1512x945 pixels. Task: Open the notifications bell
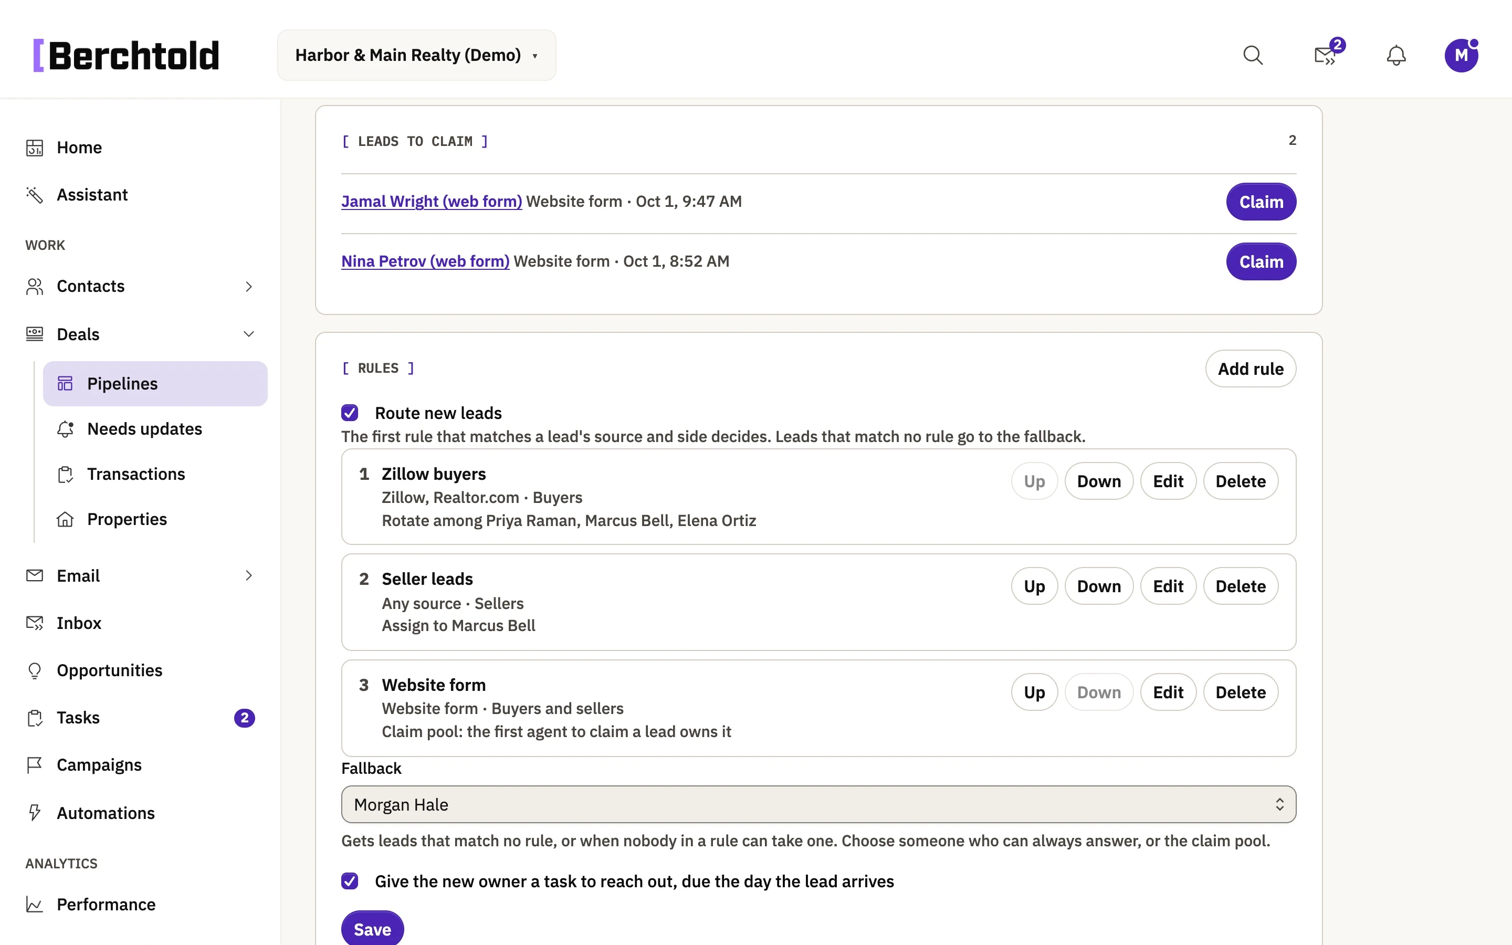coord(1396,56)
